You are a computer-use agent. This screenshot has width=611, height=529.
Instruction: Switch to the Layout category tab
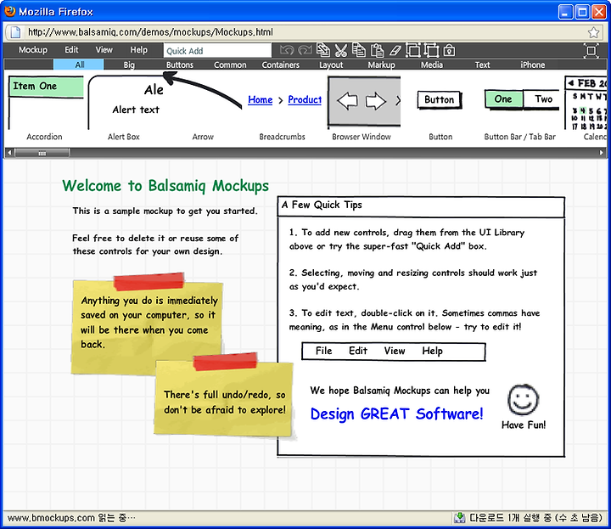(x=331, y=65)
